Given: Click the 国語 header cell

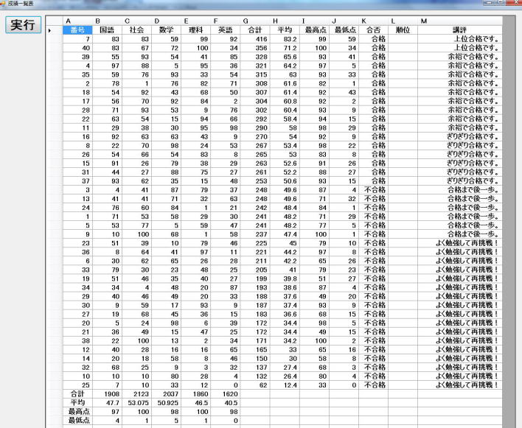Looking at the screenshot, I should pyautogui.click(x=107, y=30).
